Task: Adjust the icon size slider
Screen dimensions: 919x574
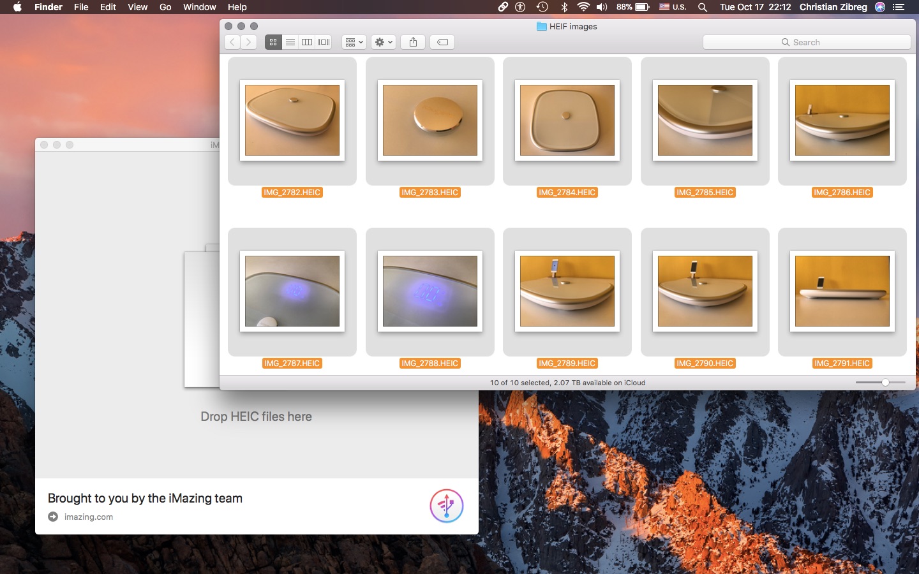Action: (x=885, y=383)
